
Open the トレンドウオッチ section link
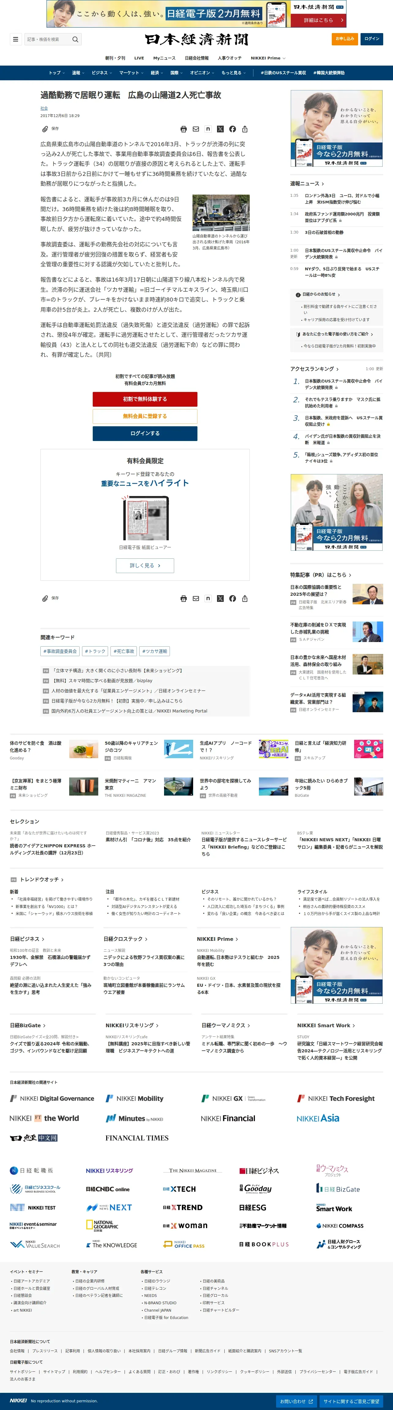pyautogui.click(x=42, y=880)
